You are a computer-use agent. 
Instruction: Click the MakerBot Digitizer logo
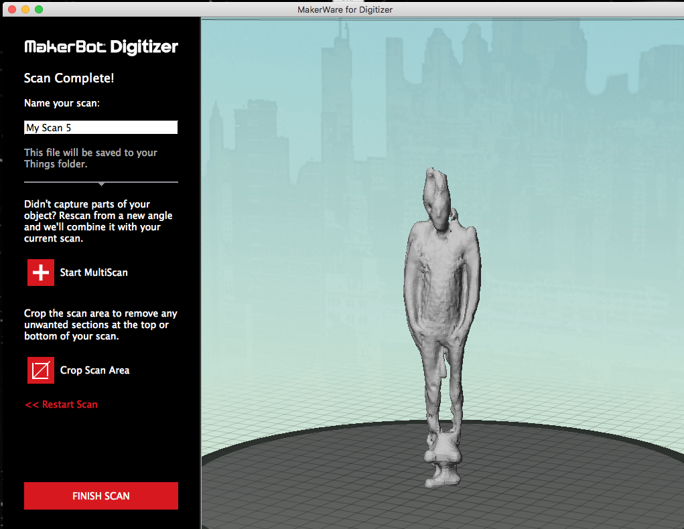click(101, 47)
